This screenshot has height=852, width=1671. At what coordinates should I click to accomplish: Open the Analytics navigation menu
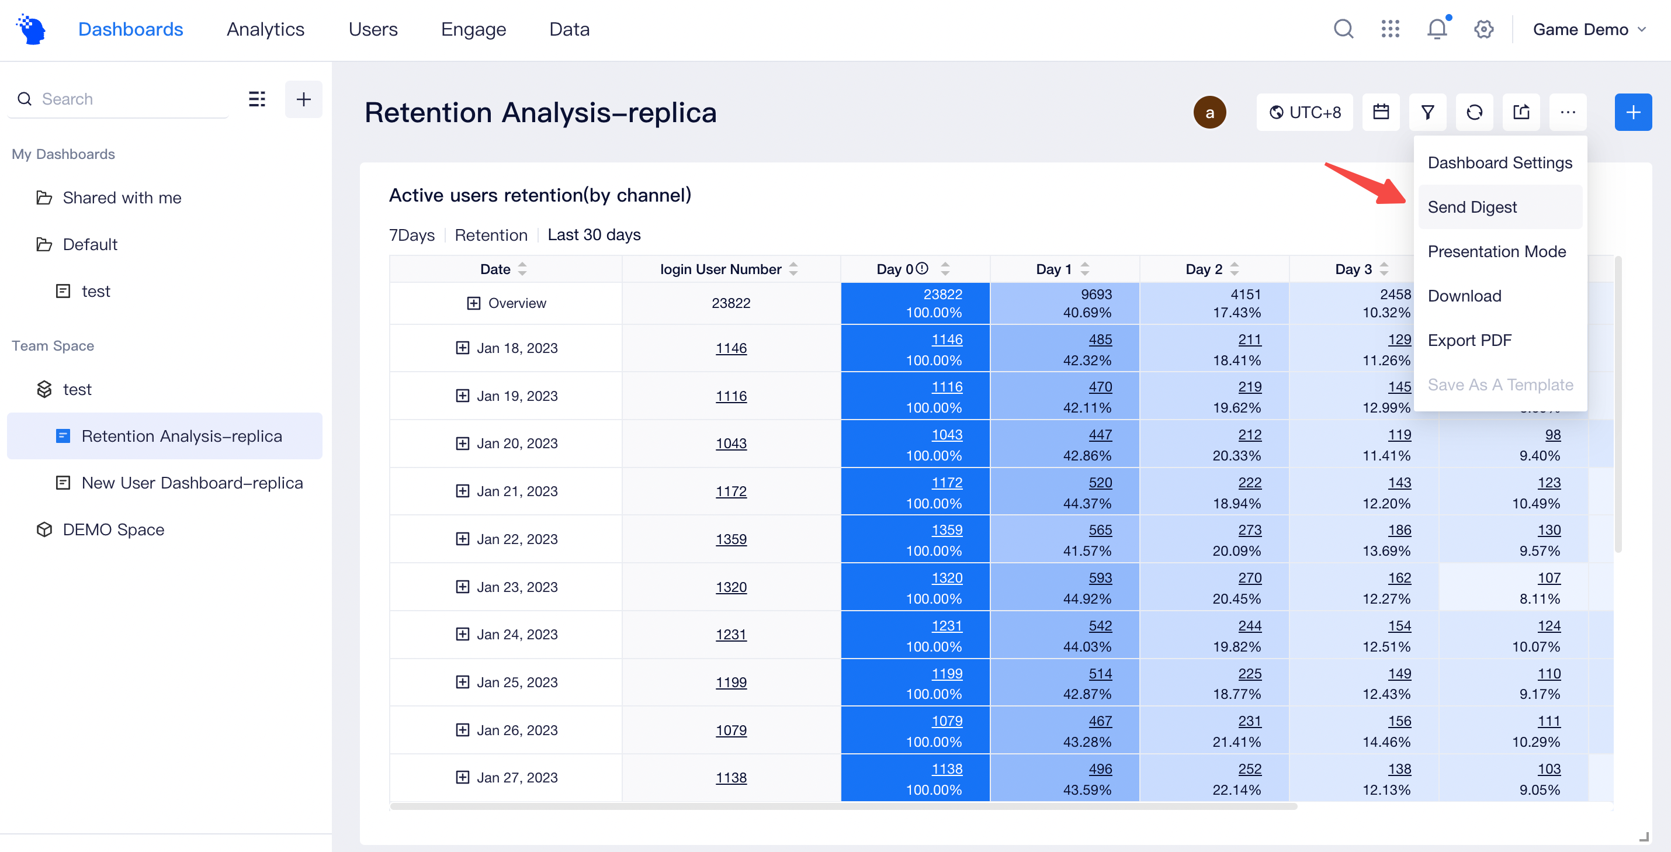coord(265,29)
